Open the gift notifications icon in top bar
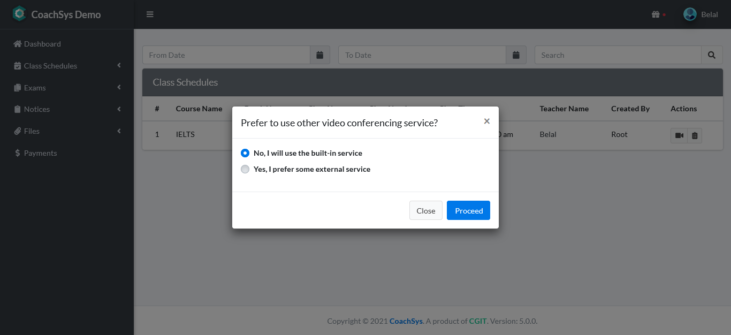Screen dimensions: 731x335 pos(657,14)
